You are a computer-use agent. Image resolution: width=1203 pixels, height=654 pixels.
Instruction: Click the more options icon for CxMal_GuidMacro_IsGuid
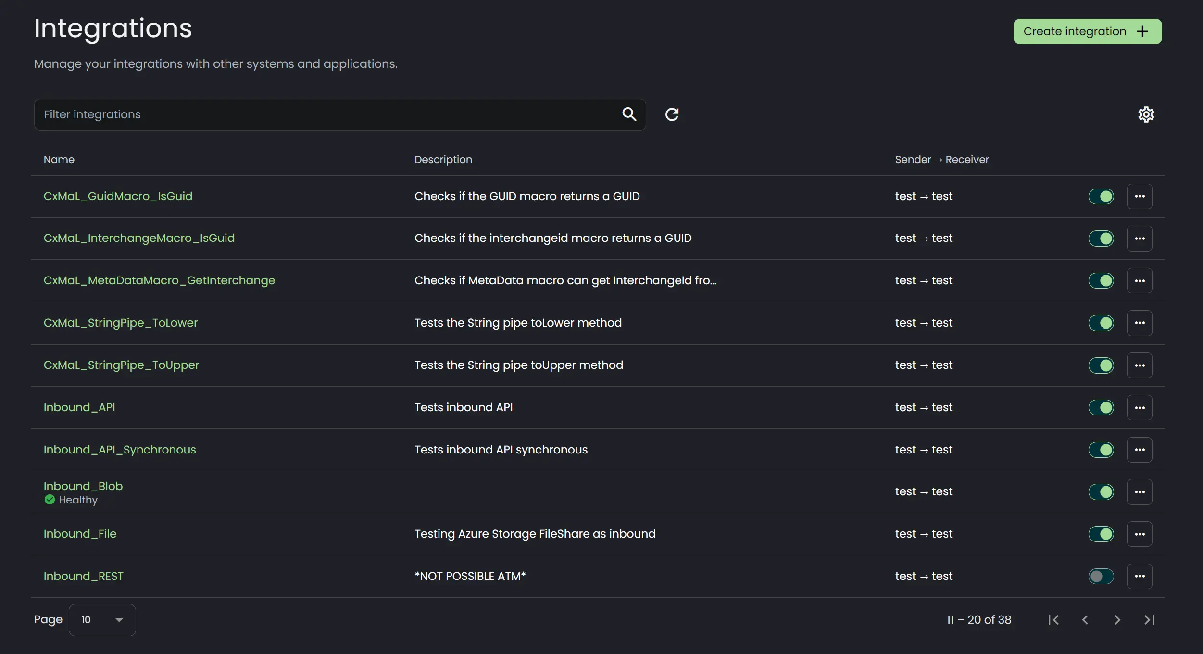pyautogui.click(x=1140, y=196)
